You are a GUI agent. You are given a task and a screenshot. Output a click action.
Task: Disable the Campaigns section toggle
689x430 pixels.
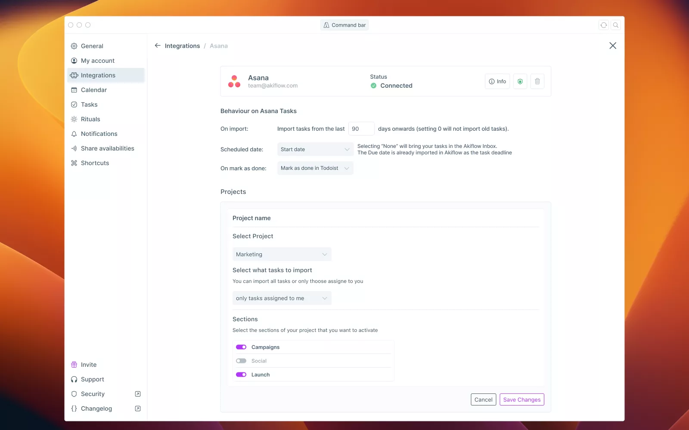[241, 347]
